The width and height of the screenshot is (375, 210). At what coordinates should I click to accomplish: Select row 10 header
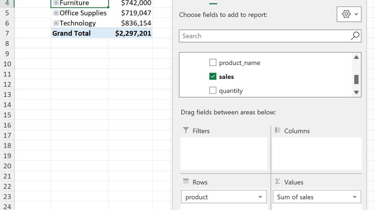[x=7, y=64]
